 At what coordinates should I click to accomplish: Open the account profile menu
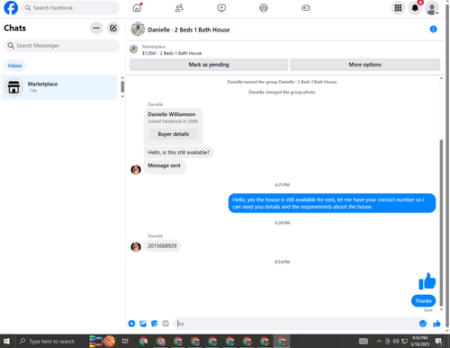coord(432,8)
